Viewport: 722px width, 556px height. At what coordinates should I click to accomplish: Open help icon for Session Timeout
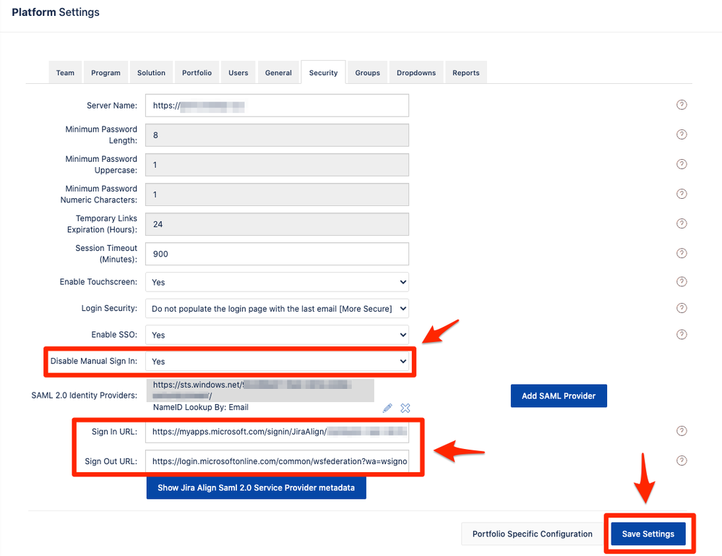(x=682, y=253)
